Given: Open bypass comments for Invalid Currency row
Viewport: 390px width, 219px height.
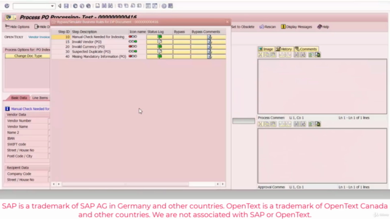Looking at the screenshot, I should (209, 47).
